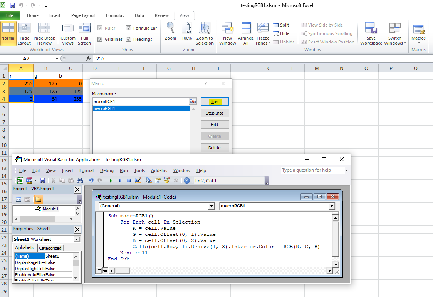Open the File tab
This screenshot has height=297, width=433.
pos(10,15)
